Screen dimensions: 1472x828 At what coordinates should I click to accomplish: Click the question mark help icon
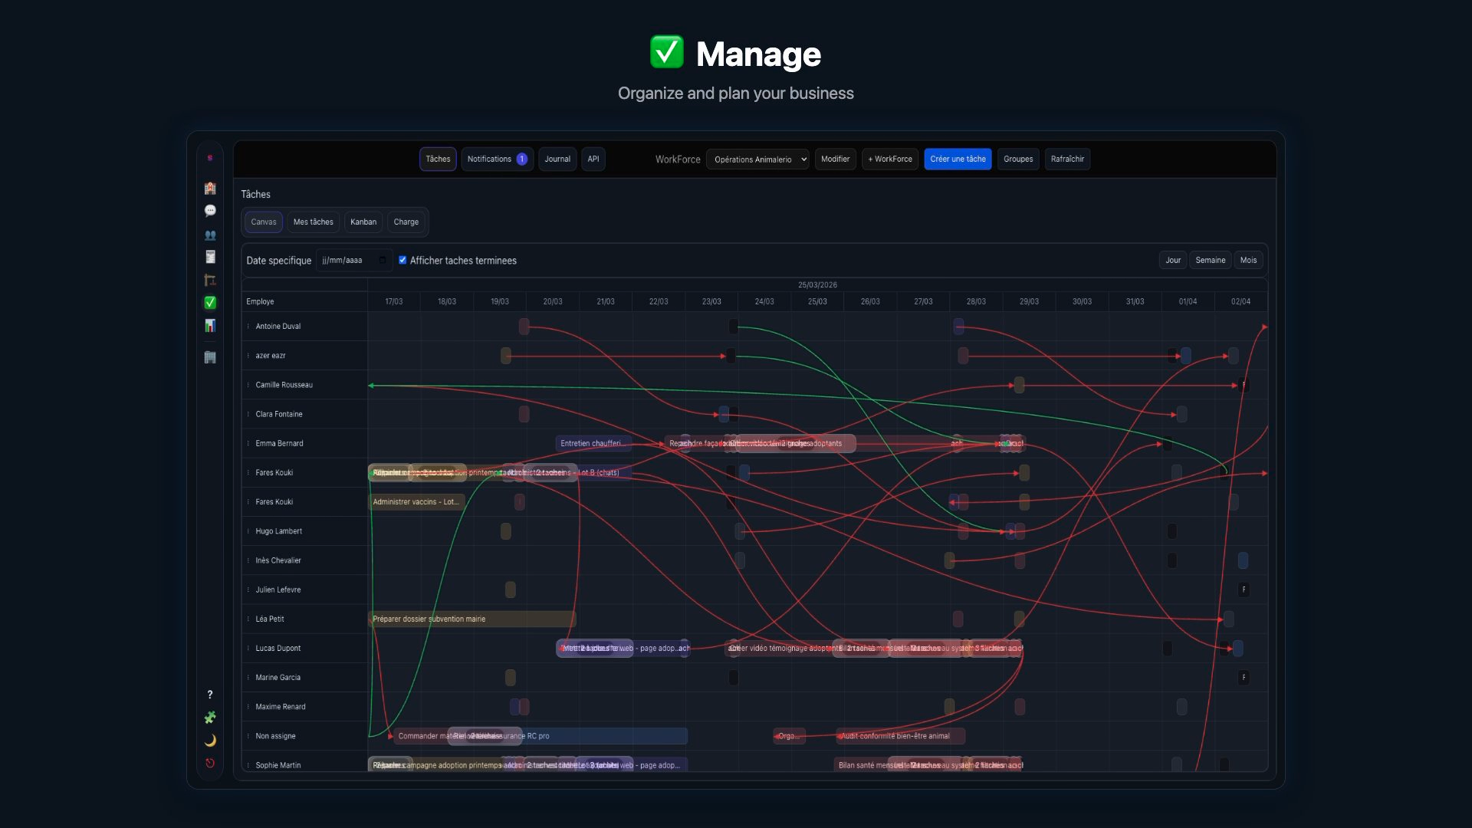(x=210, y=695)
